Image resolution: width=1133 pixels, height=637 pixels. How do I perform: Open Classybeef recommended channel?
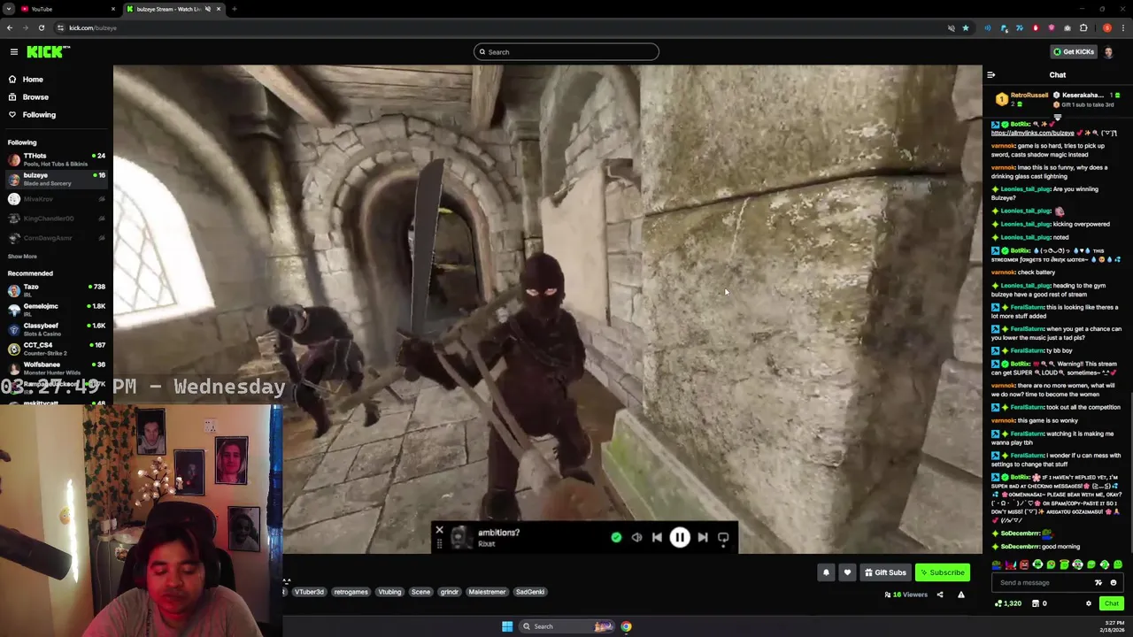coord(57,329)
